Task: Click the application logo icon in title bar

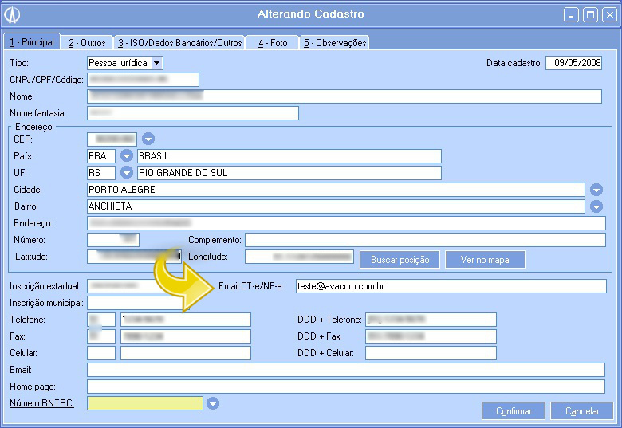Action: pos(13,14)
